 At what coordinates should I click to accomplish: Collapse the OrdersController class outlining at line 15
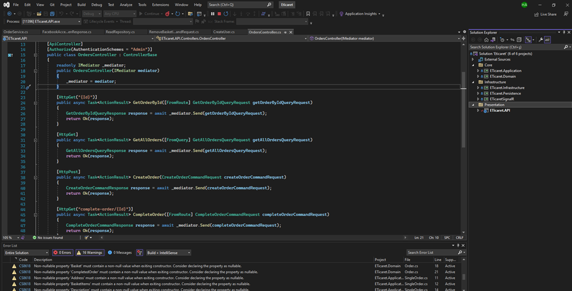tap(35, 55)
